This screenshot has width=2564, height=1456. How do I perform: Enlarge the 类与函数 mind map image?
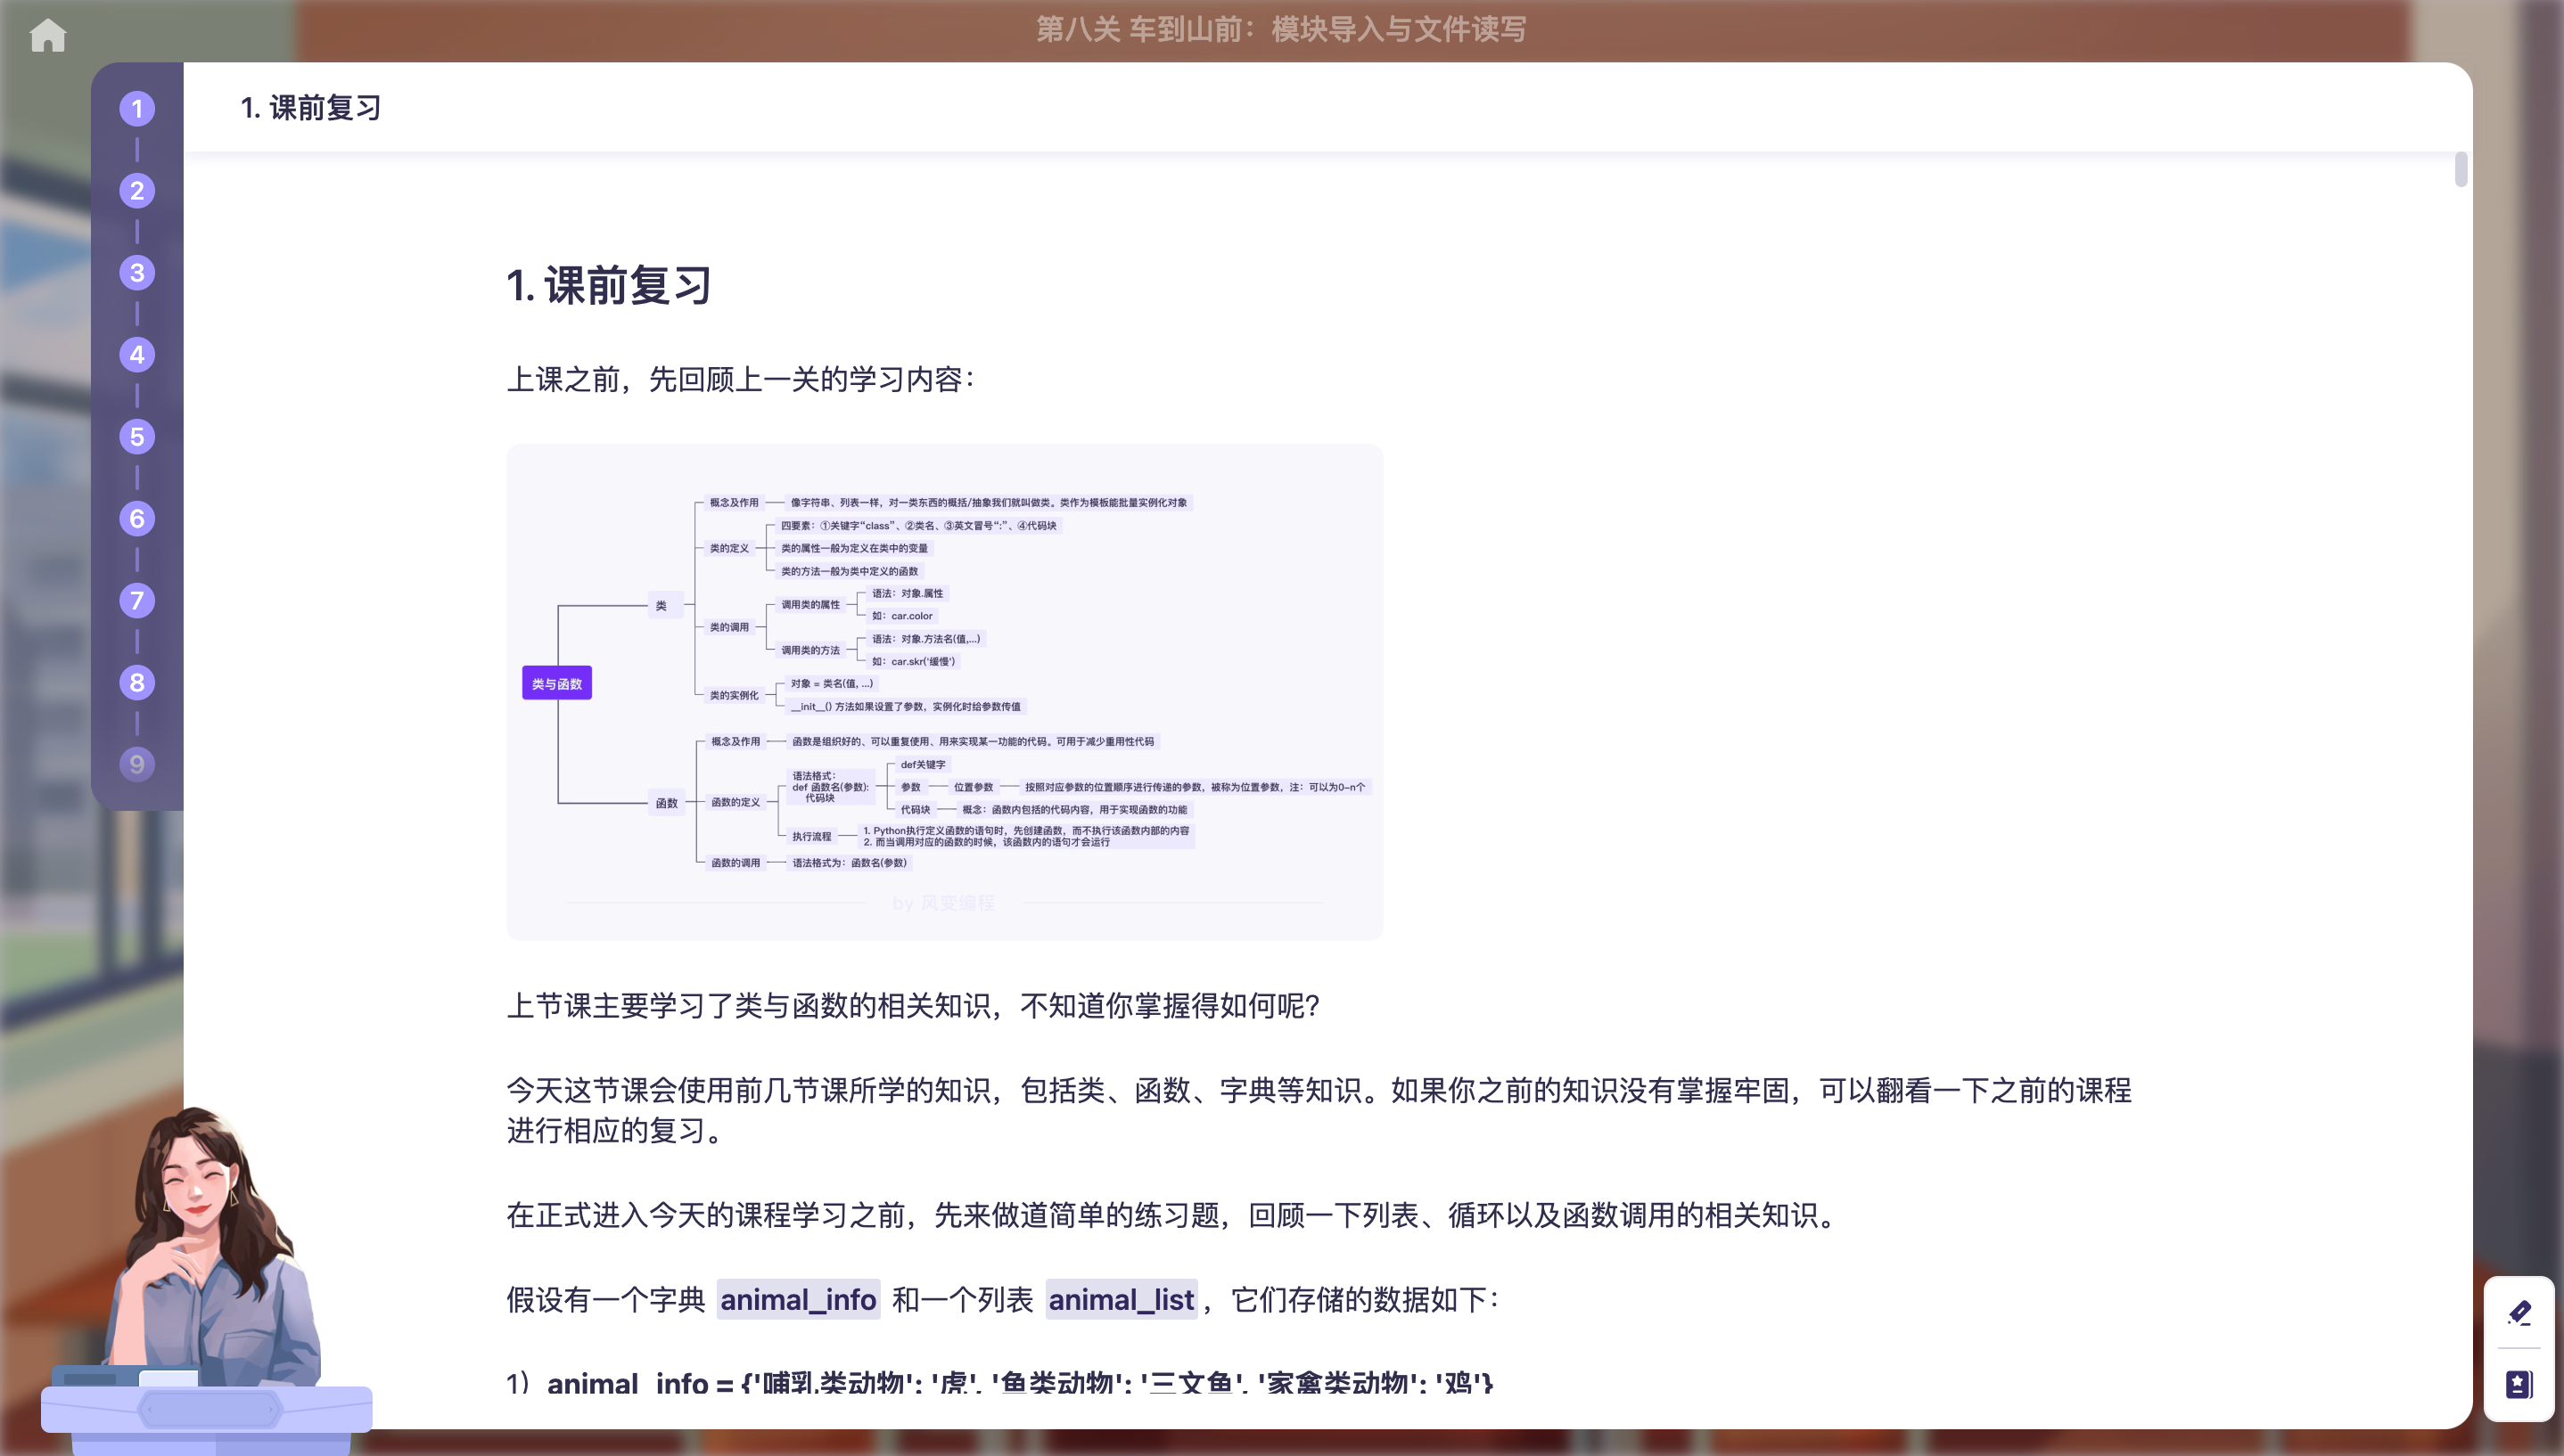943,690
